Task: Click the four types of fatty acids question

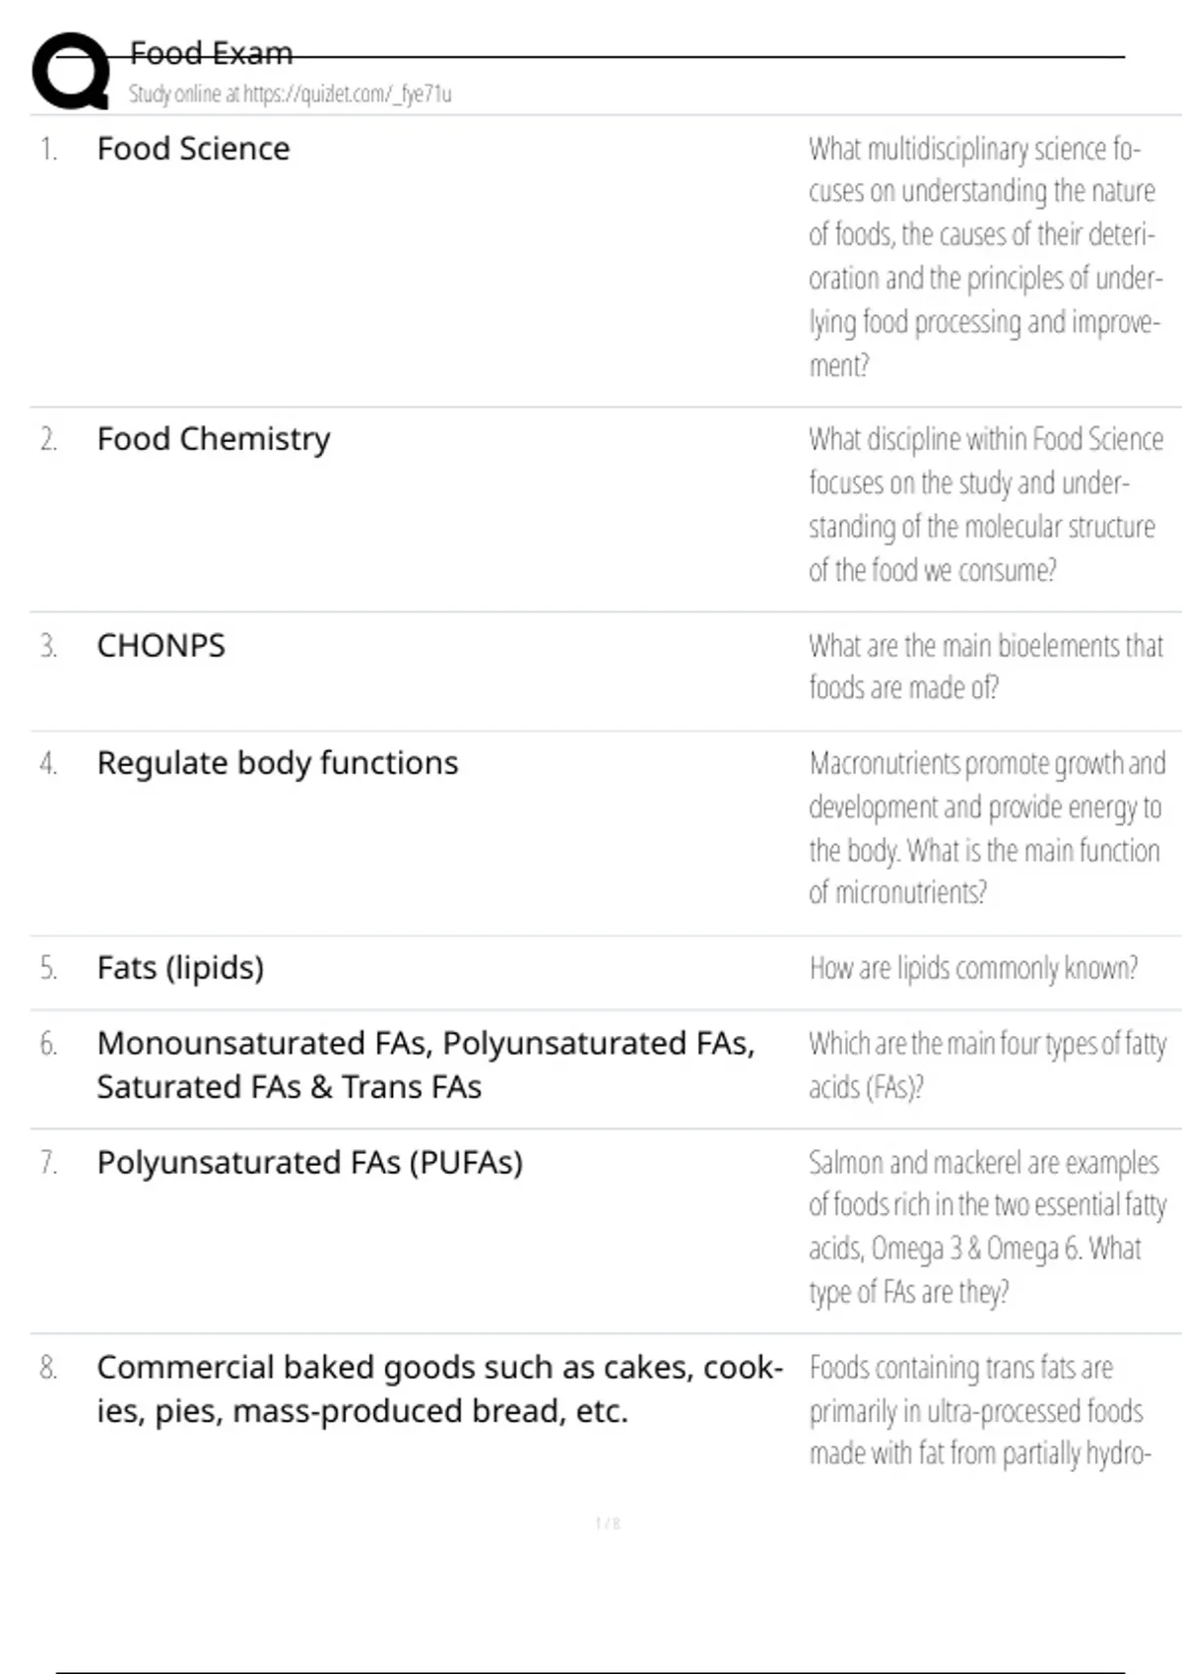Action: (987, 1064)
